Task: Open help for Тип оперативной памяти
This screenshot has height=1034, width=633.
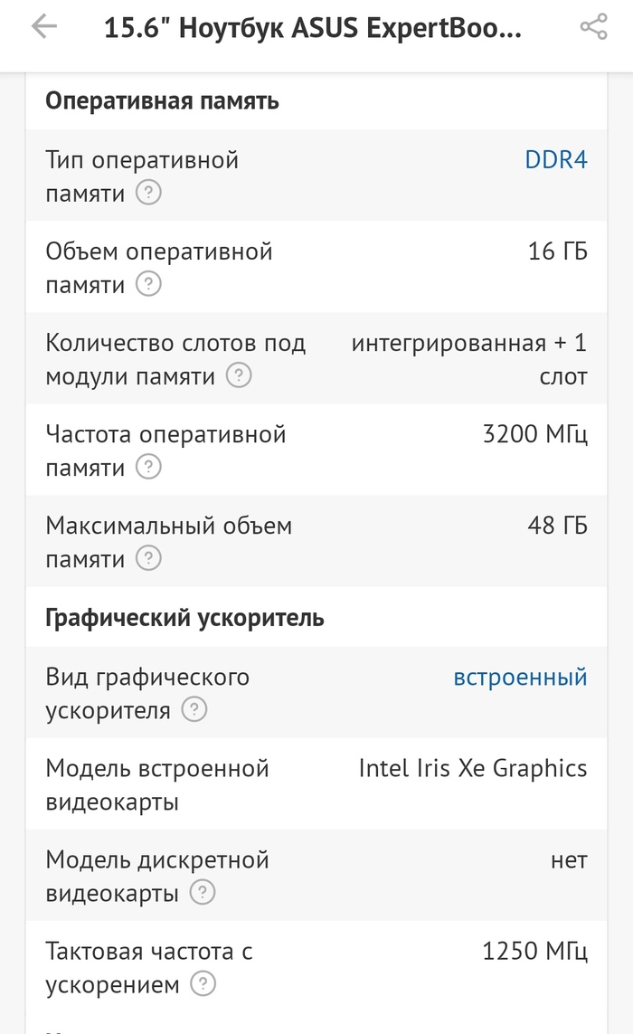Action: tap(148, 193)
